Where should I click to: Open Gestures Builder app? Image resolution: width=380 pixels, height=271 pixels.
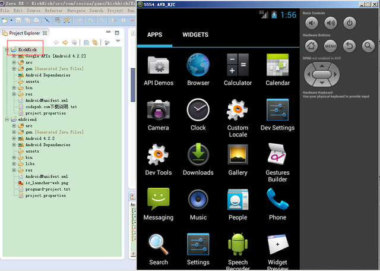pyautogui.click(x=277, y=163)
